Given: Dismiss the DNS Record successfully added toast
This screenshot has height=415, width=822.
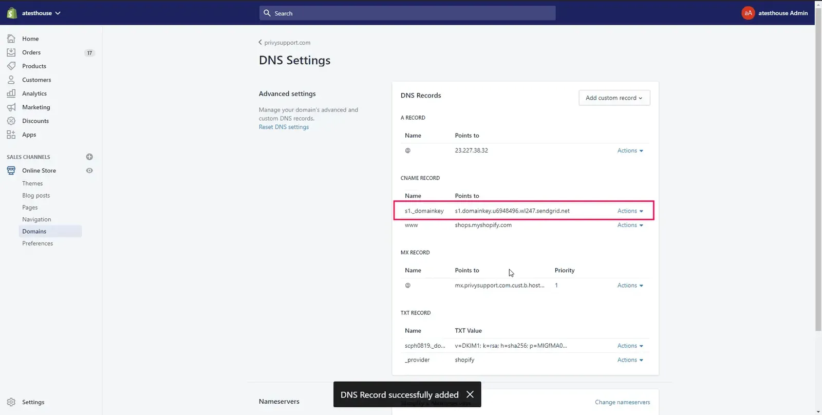Looking at the screenshot, I should tap(470, 394).
